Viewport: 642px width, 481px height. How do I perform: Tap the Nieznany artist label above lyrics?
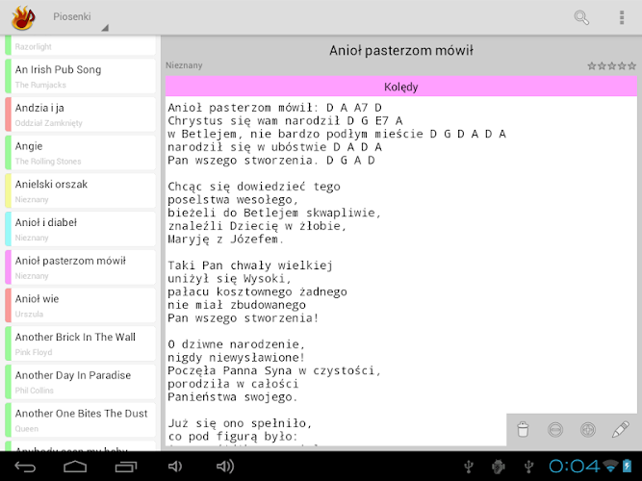(184, 65)
